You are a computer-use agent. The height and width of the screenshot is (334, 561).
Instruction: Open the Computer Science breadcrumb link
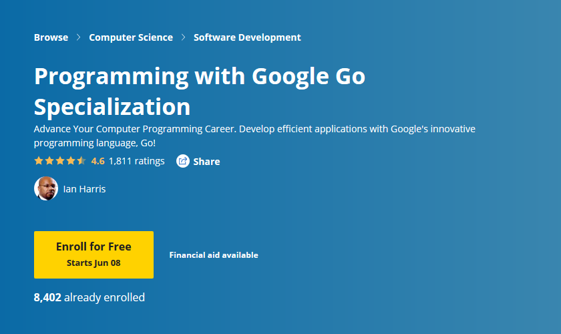coord(131,37)
